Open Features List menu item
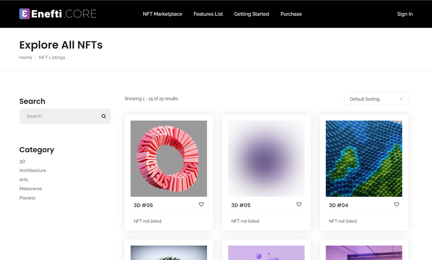 pos(208,14)
